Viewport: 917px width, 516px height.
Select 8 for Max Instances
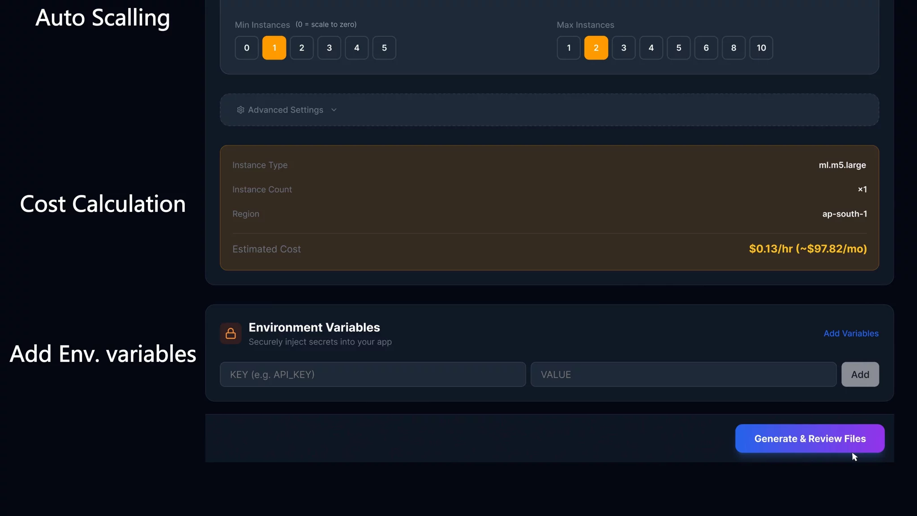733,47
